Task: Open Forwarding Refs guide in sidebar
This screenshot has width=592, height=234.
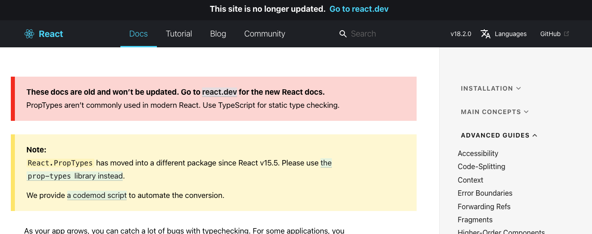Action: pos(484,206)
